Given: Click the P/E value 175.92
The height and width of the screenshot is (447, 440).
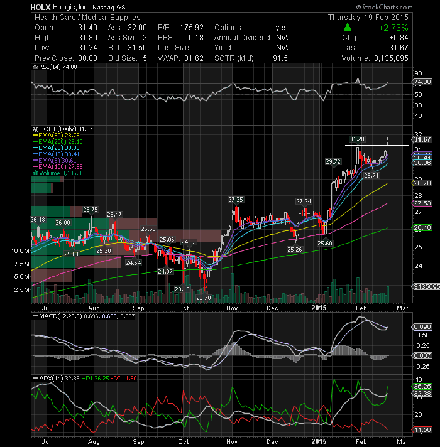Looking at the screenshot, I should point(192,28).
